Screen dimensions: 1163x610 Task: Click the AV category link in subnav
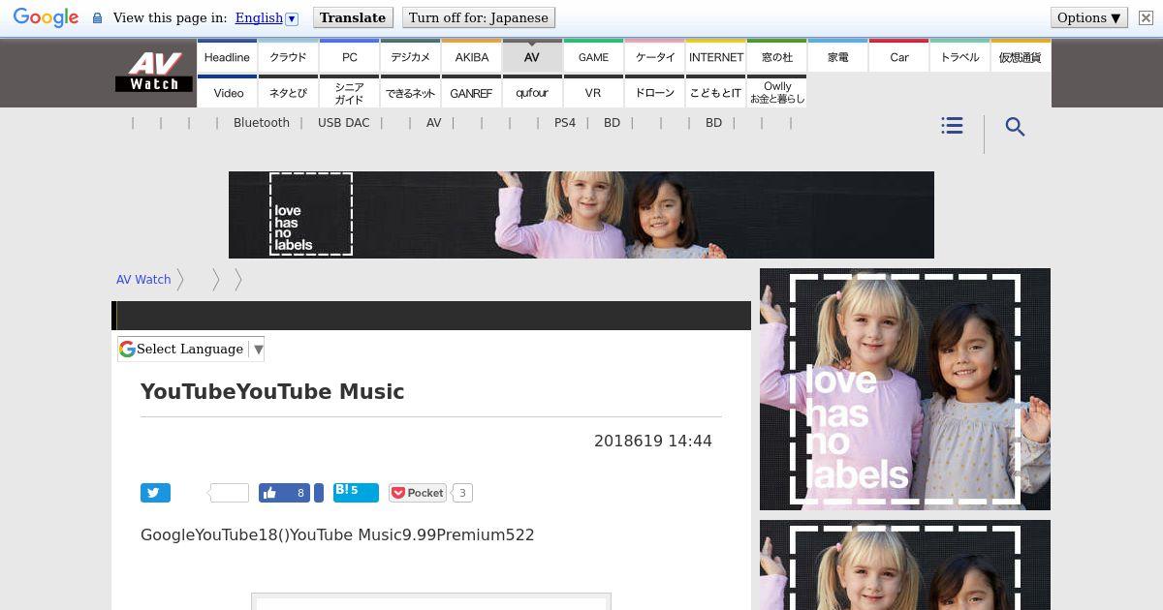(433, 123)
